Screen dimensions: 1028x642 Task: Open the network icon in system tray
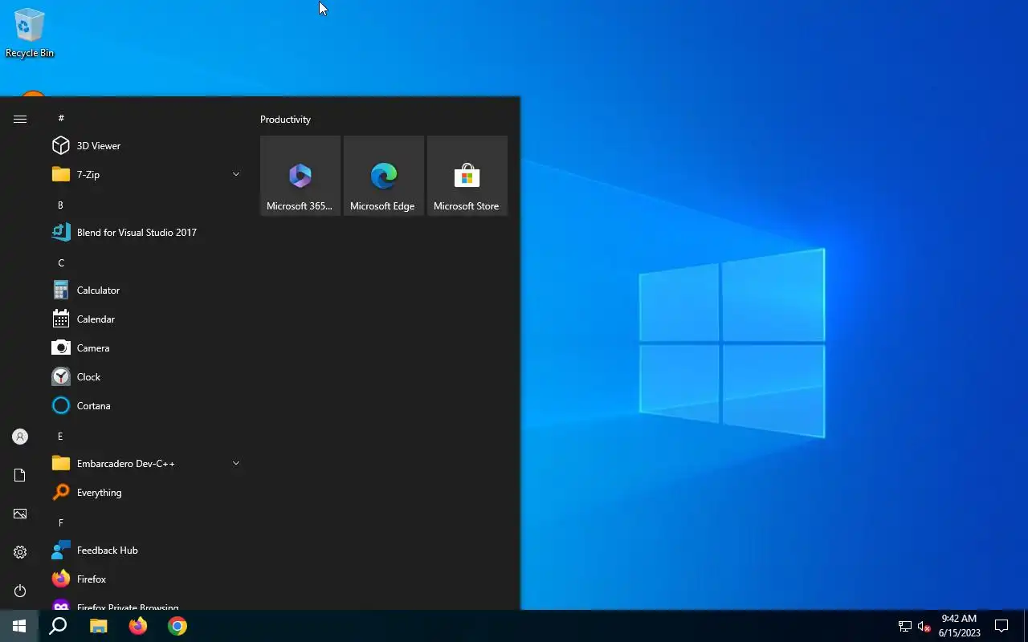(905, 626)
